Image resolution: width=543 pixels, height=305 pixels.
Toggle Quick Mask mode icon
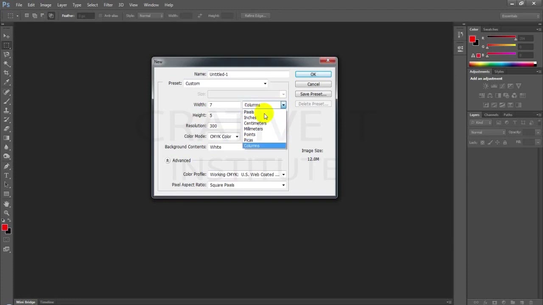click(6, 240)
